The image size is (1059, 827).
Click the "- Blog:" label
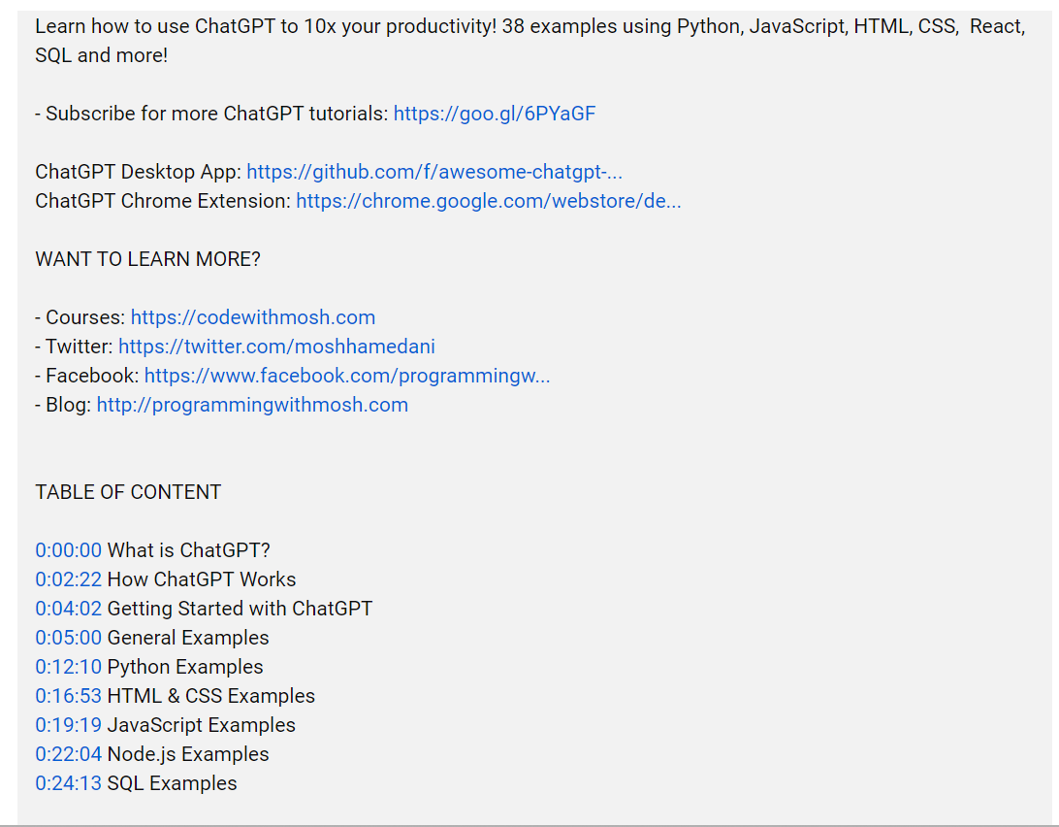point(63,405)
